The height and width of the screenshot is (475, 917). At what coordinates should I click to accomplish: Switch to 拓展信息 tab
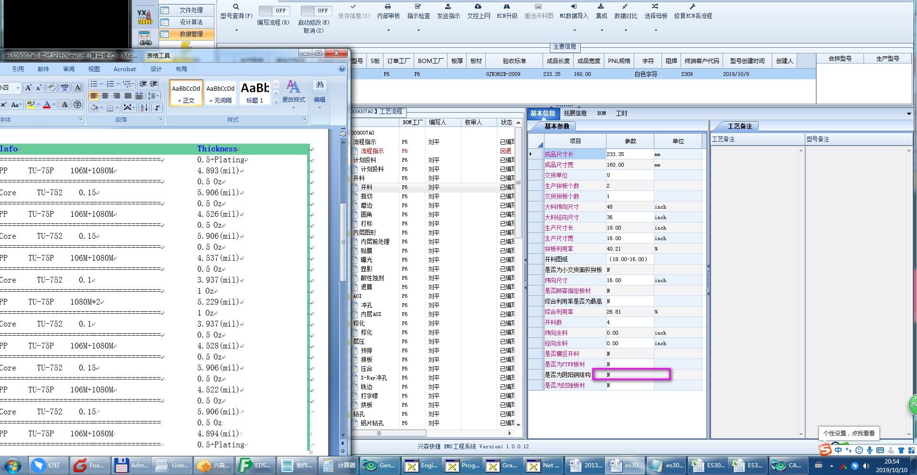[x=575, y=113]
